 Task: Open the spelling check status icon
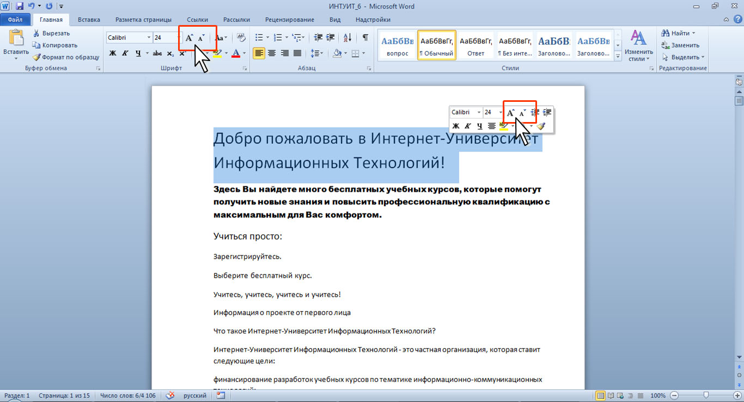(170, 395)
